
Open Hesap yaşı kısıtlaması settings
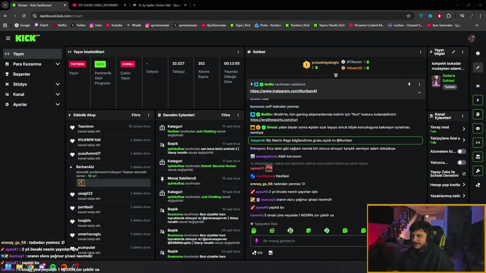coord(448,185)
